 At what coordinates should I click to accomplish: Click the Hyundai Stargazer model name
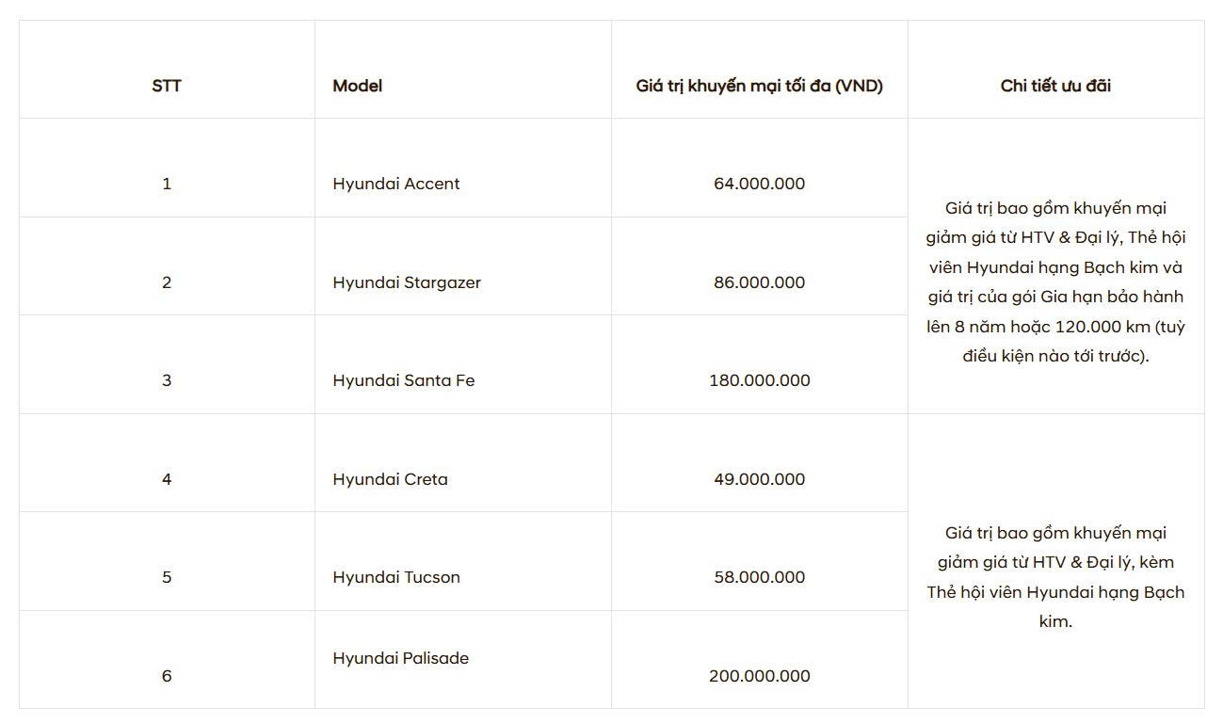tap(407, 282)
